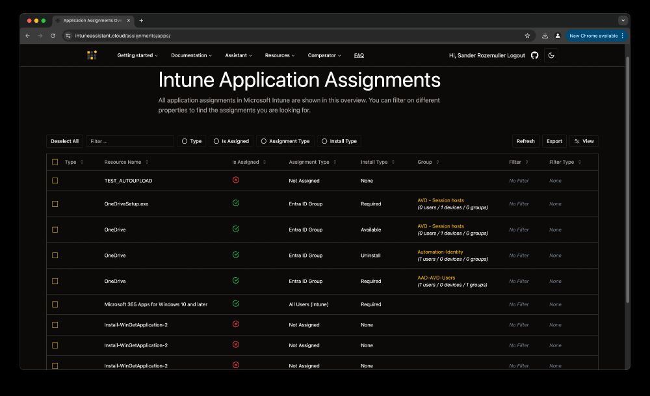The image size is (650, 396).
Task: Click the green assigned icon for OneDriveSetup.exe
Action: tap(236, 203)
